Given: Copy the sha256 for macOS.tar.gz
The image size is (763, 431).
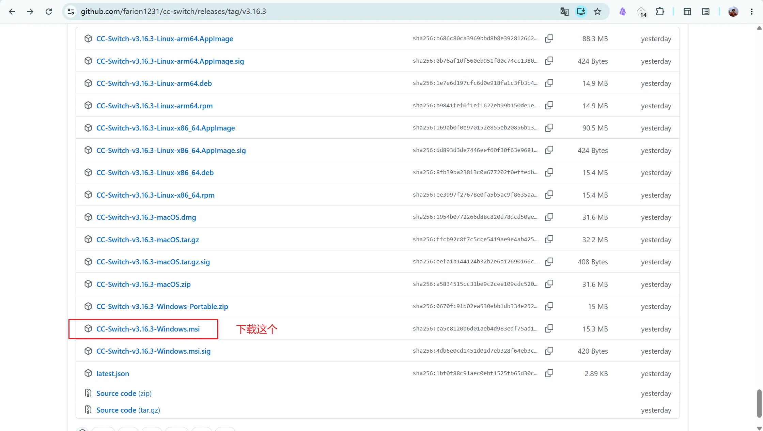Looking at the screenshot, I should pyautogui.click(x=549, y=240).
